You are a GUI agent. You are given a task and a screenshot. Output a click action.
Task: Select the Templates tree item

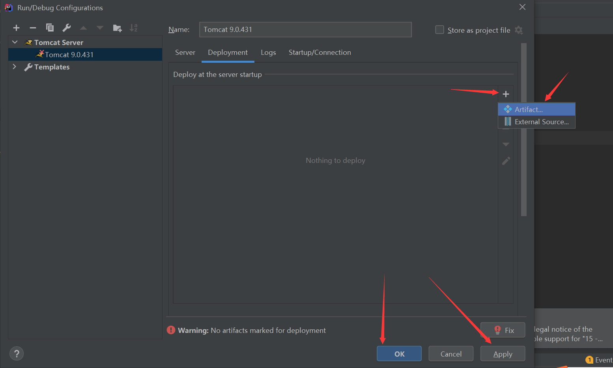coord(52,67)
